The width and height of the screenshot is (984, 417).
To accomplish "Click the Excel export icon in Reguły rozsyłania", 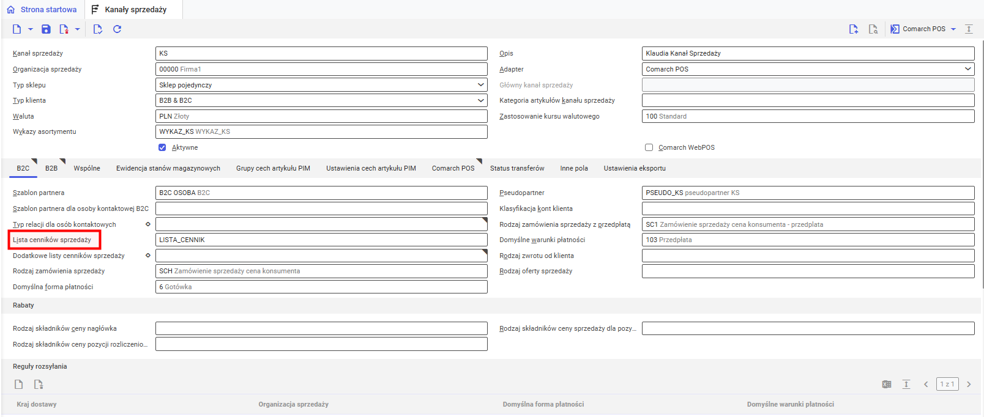I will coord(887,384).
